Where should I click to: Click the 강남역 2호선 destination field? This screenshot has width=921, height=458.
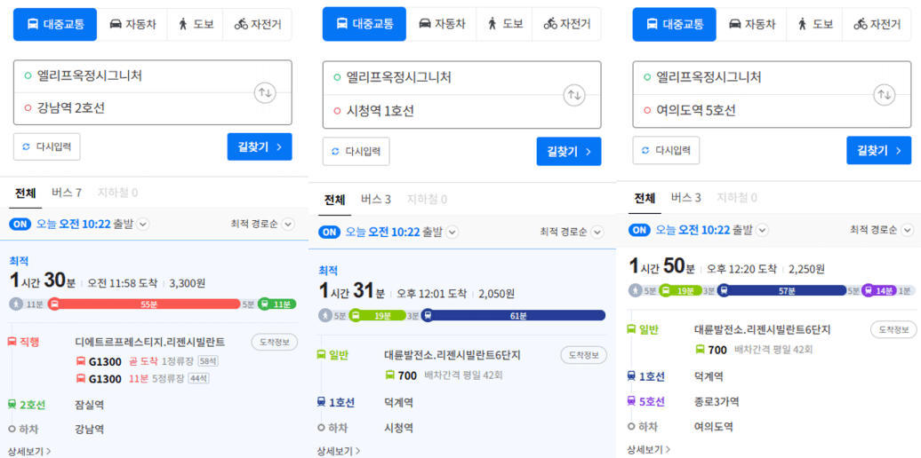click(x=133, y=108)
